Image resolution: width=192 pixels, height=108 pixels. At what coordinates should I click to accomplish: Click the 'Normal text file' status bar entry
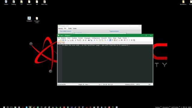(x=61, y=84)
